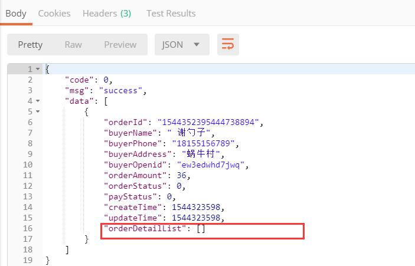
Task: Select the Raw view mode
Action: click(x=73, y=44)
